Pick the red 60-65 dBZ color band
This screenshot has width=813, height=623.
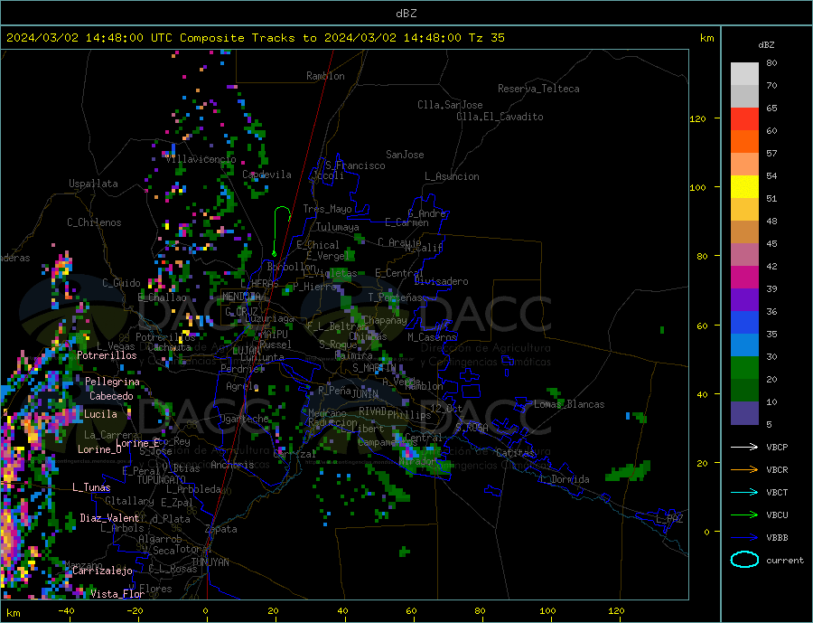point(744,118)
